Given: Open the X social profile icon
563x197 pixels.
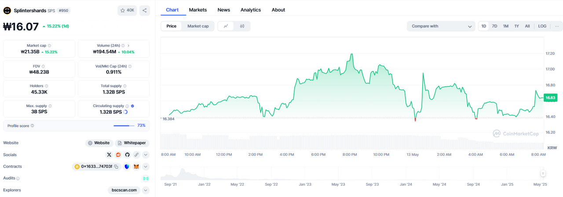Looking at the screenshot, I should tap(110, 155).
